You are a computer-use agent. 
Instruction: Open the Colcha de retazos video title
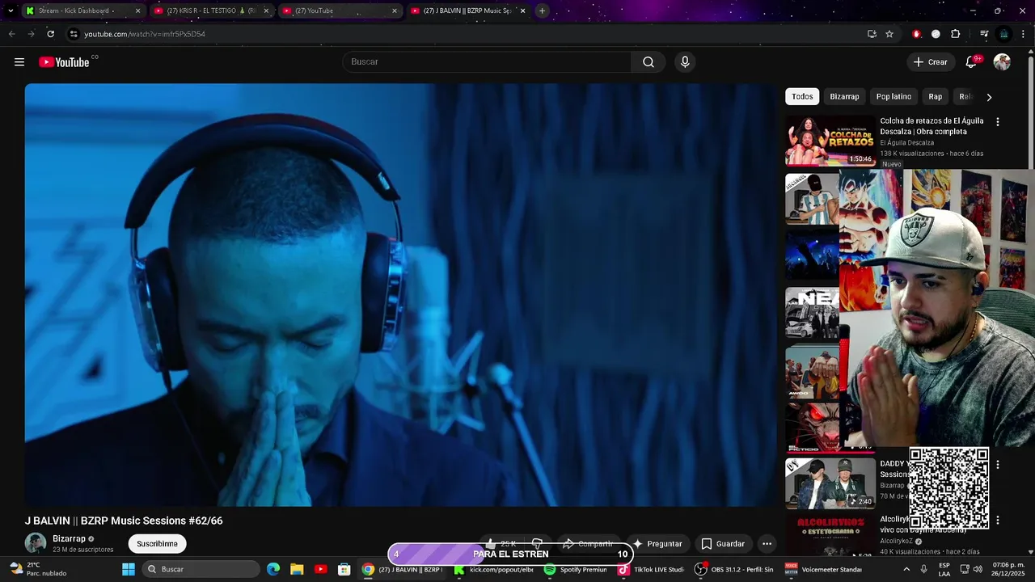pyautogui.click(x=931, y=126)
